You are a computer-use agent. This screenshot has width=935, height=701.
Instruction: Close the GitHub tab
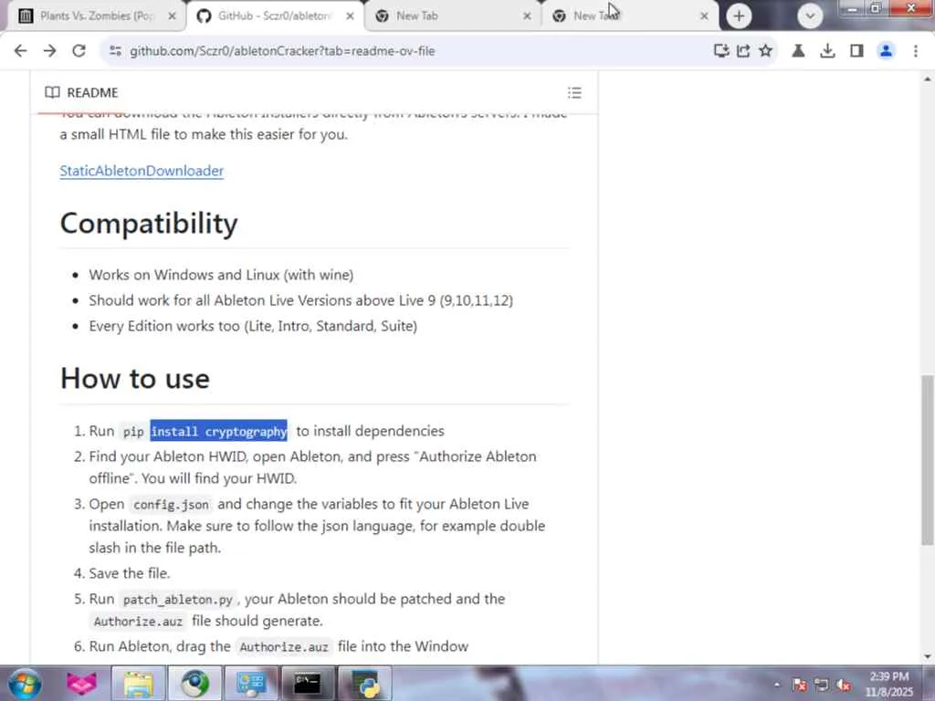point(350,16)
